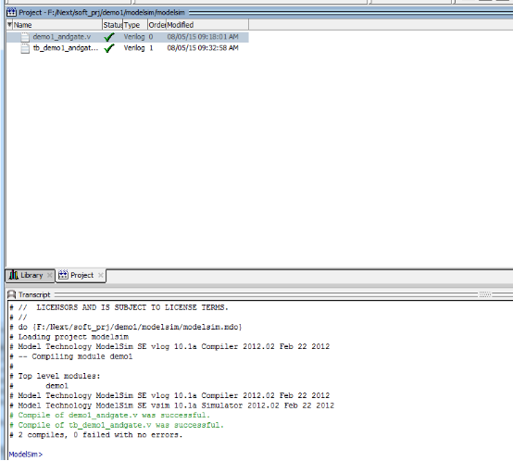Switch to the Library tab

tap(31, 275)
